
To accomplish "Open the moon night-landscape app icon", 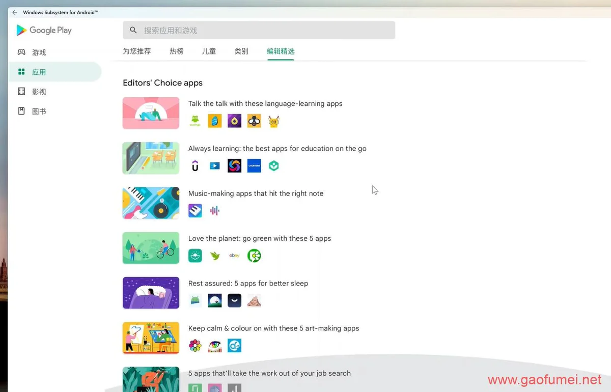I will tap(215, 300).
